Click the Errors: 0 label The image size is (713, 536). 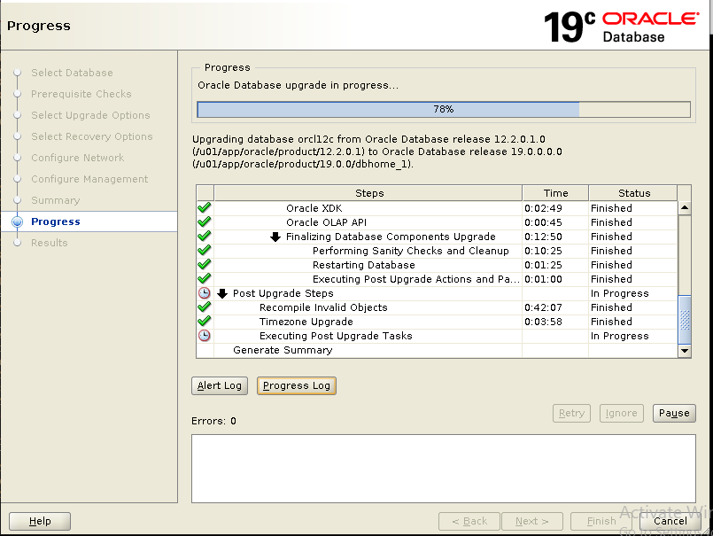coord(213,421)
